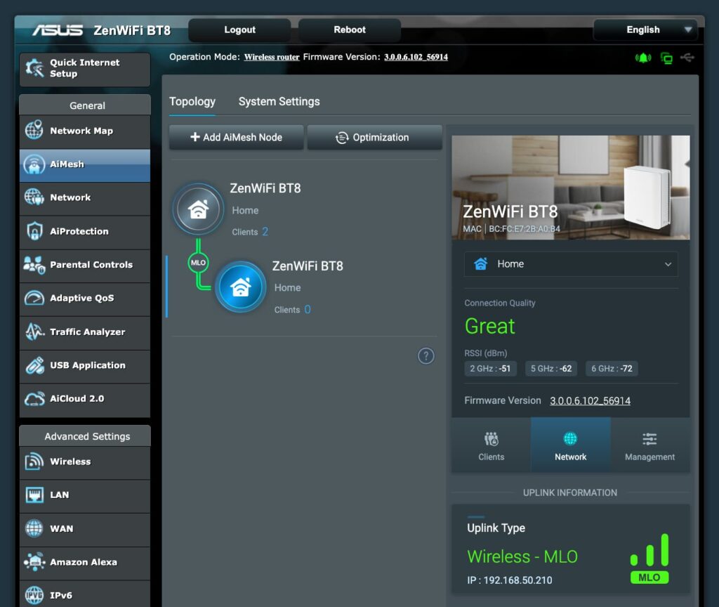Click the Advanced Settings section header
This screenshot has width=719, height=607.
(85, 436)
